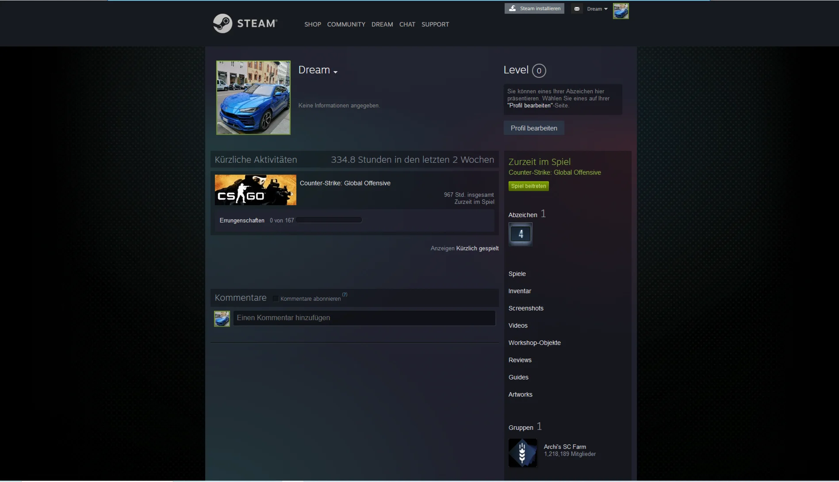Click your avatar in the top bar
This screenshot has width=839, height=482.
click(621, 11)
